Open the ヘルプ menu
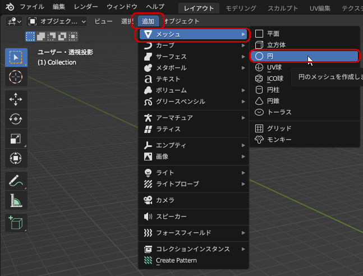The height and width of the screenshot is (276, 363). point(155,7)
